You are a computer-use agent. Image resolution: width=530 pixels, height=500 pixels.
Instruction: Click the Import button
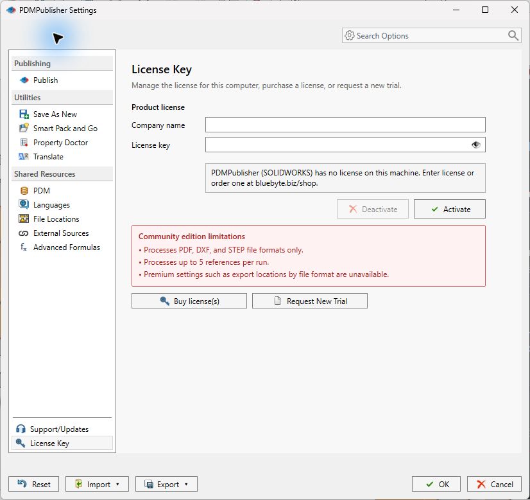click(97, 484)
